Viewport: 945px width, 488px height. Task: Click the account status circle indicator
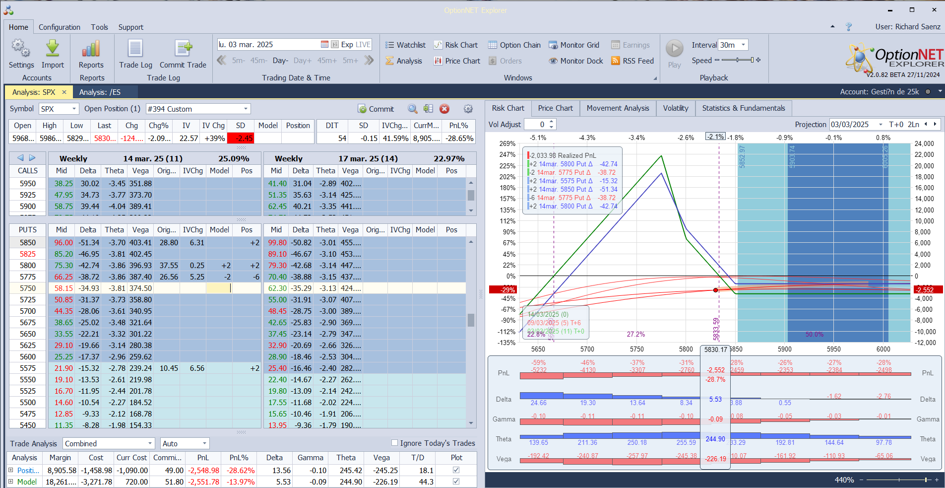pyautogui.click(x=927, y=91)
